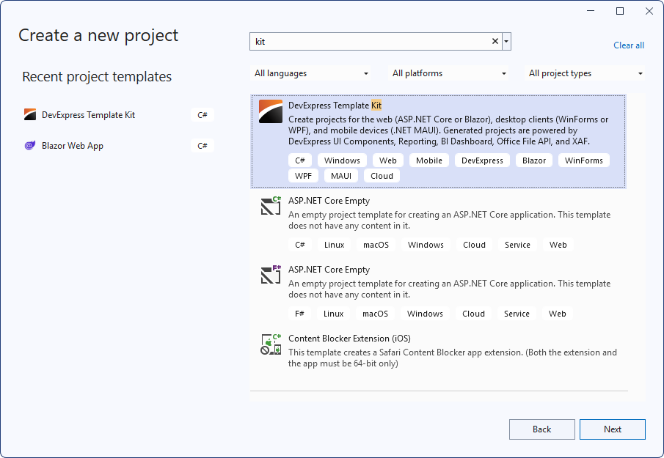Viewport: 664px width, 458px height.
Task: Click the Clear all link
Action: pyautogui.click(x=629, y=45)
